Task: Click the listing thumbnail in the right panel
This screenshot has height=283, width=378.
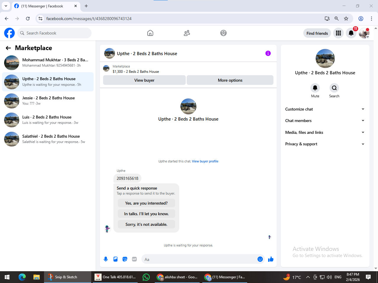Action: coord(325,58)
